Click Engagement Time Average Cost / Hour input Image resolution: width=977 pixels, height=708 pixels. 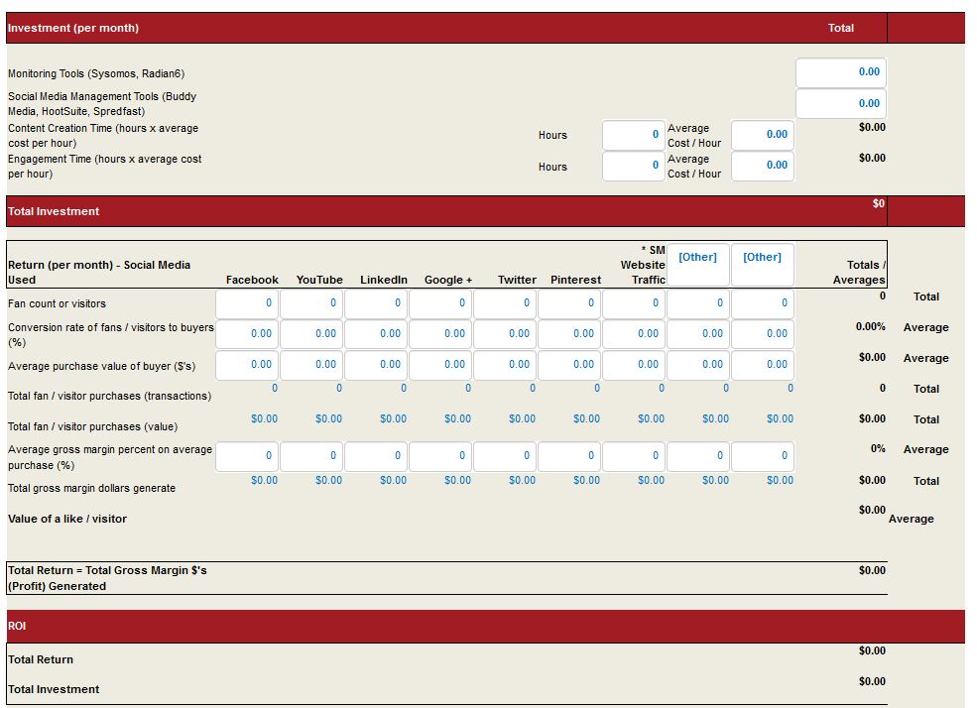[x=762, y=166]
